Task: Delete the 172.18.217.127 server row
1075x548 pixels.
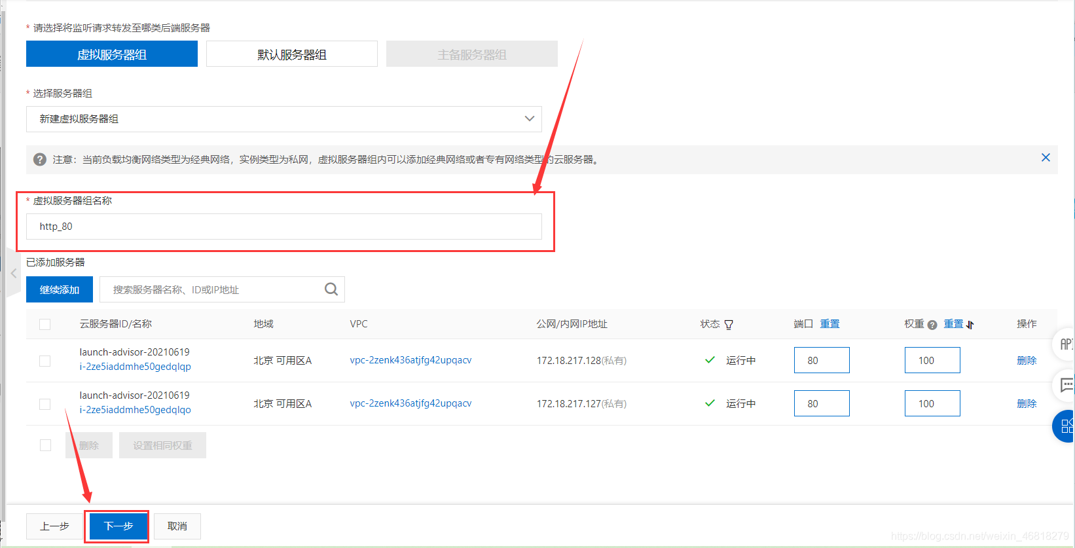Action: click(x=1027, y=404)
